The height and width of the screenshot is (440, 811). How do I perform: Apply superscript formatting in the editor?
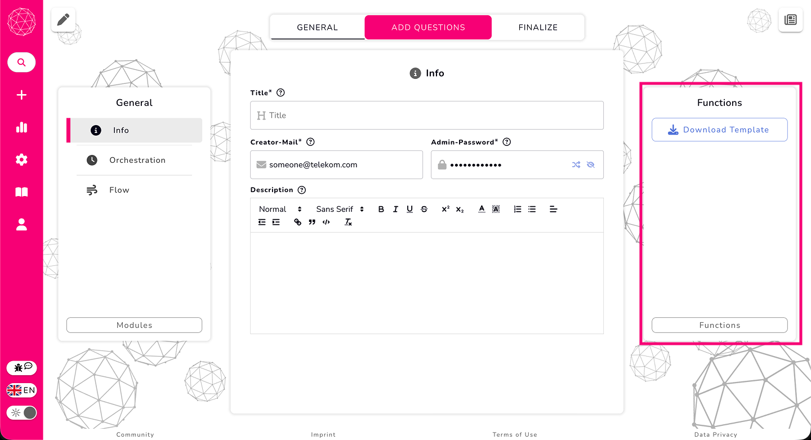pos(445,208)
